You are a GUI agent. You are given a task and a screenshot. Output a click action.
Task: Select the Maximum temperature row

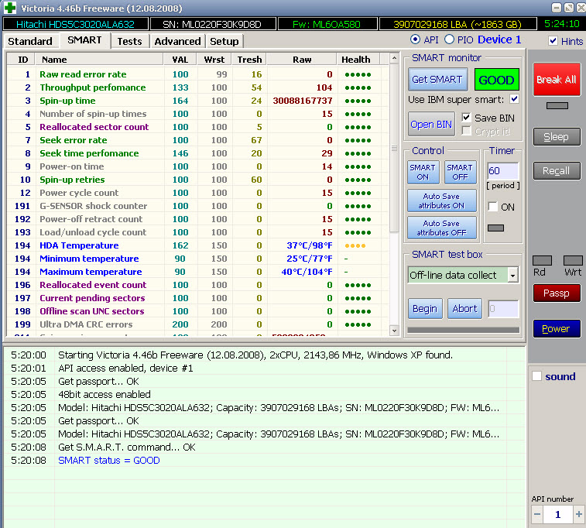(198, 272)
